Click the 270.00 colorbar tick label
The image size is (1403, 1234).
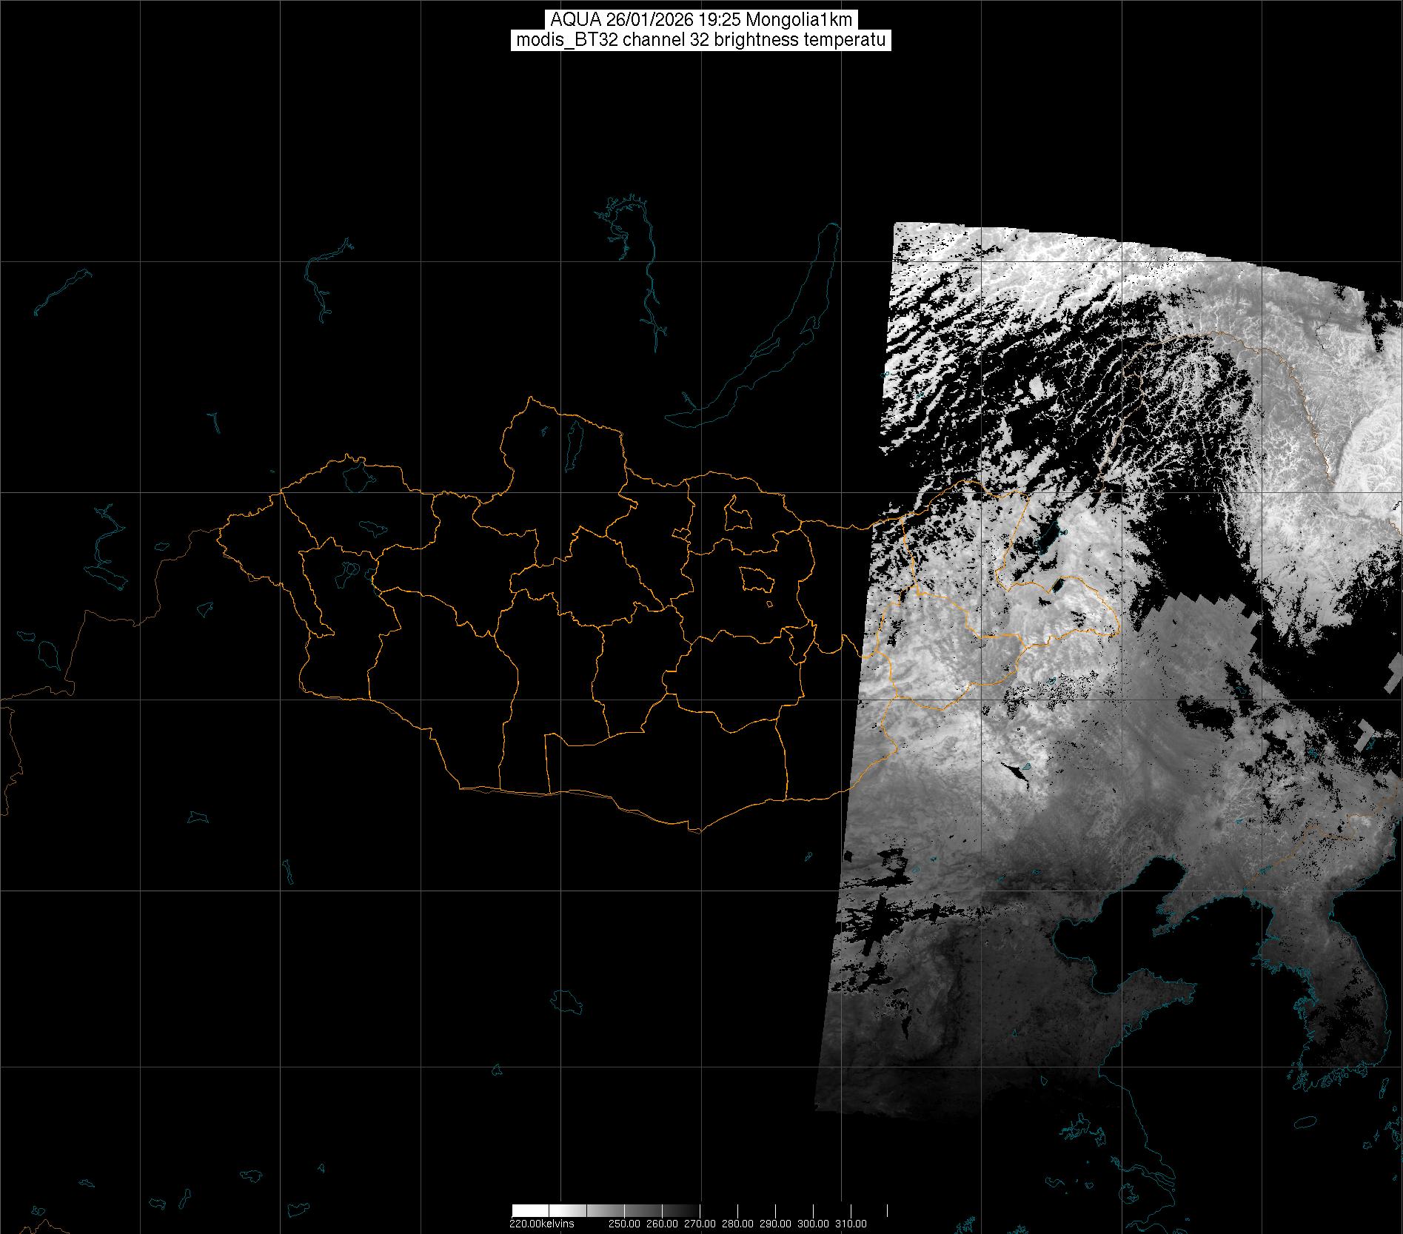tap(700, 1223)
